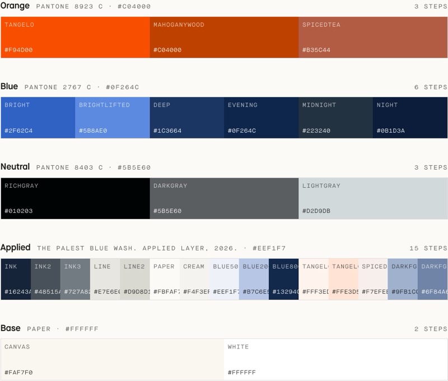
Task: Select the RICHGRAY black swatch
Action: pyautogui.click(x=75, y=198)
